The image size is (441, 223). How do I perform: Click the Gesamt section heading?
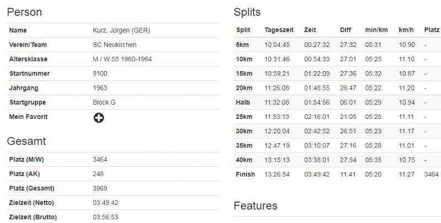click(x=26, y=141)
